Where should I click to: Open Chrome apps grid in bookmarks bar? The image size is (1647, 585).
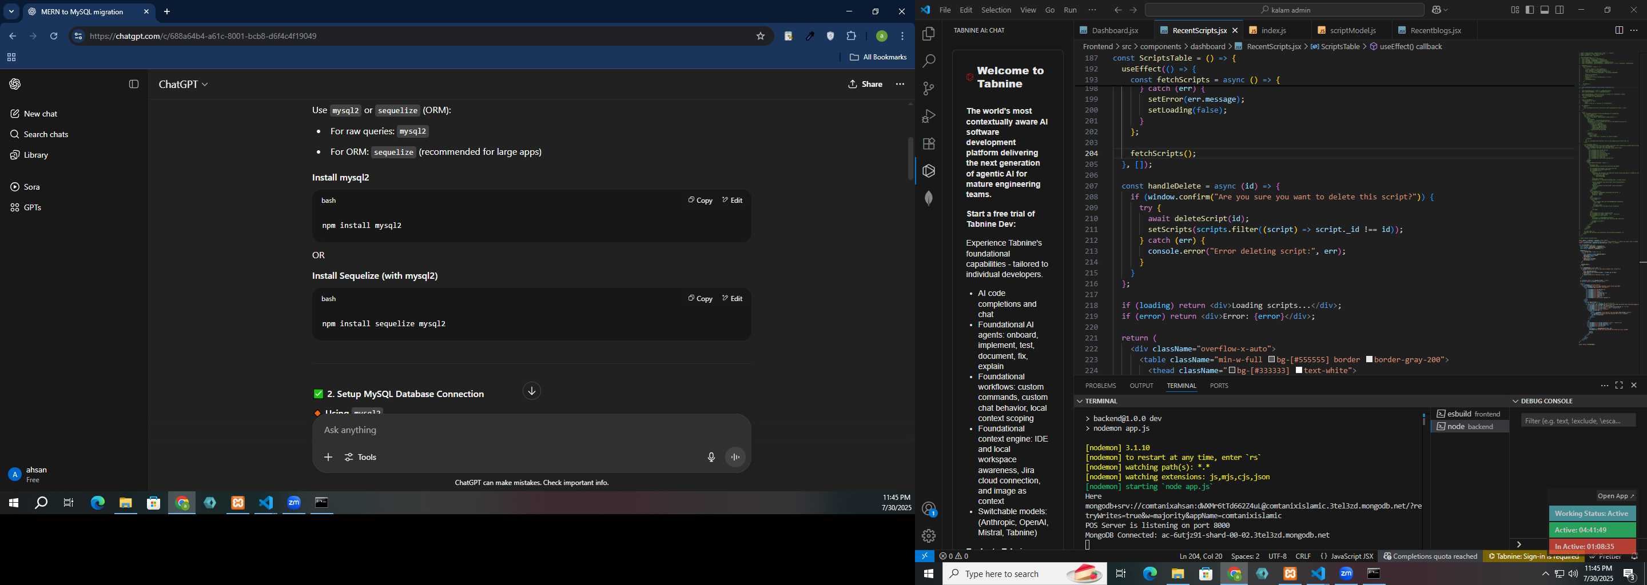pos(11,58)
